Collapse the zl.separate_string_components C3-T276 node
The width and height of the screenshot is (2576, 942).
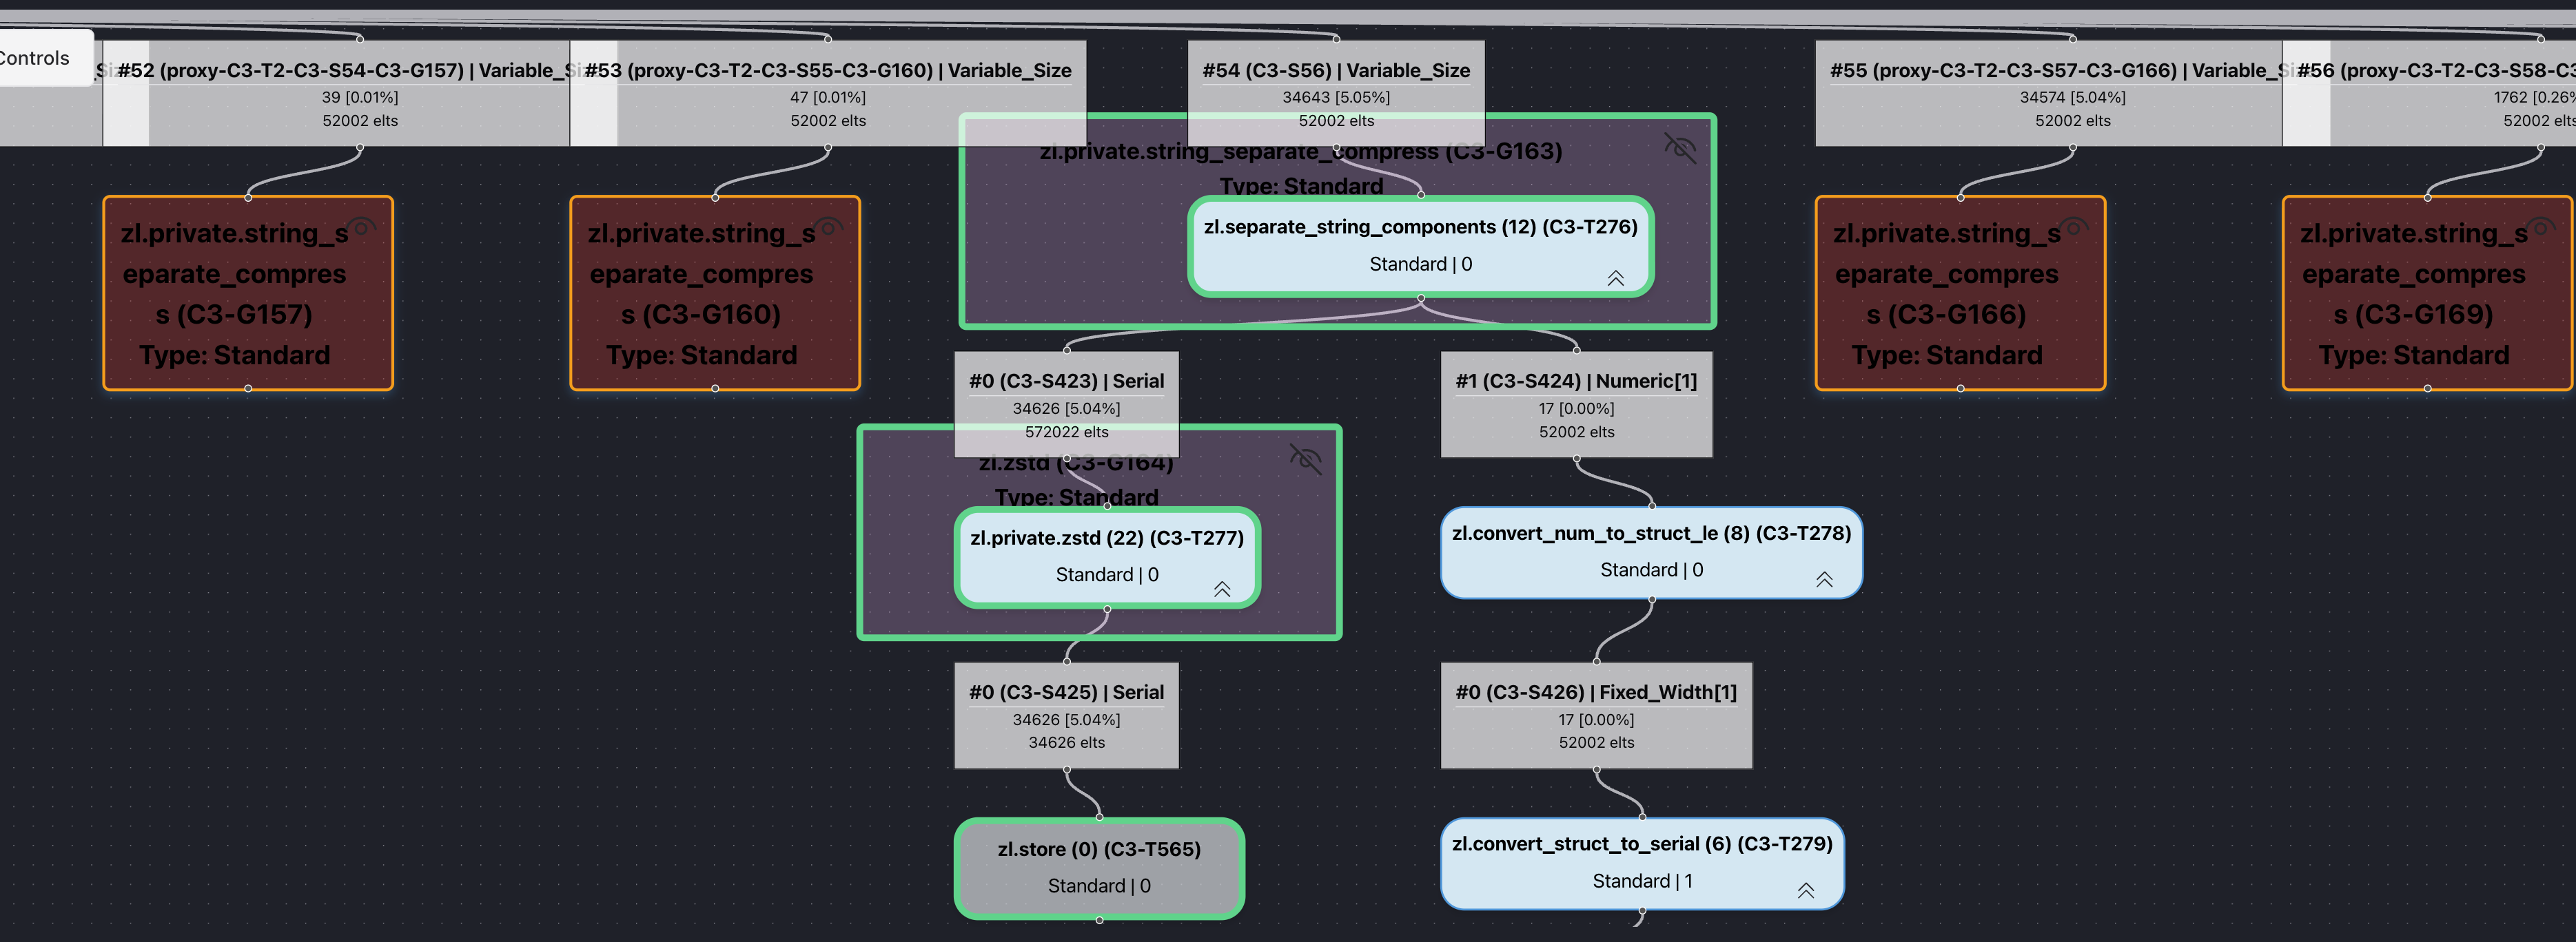click(1615, 278)
